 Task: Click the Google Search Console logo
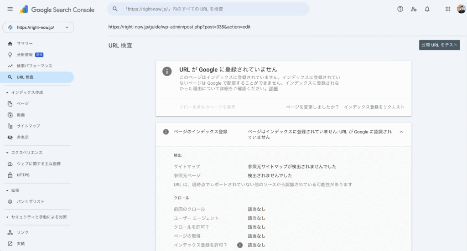(x=57, y=10)
